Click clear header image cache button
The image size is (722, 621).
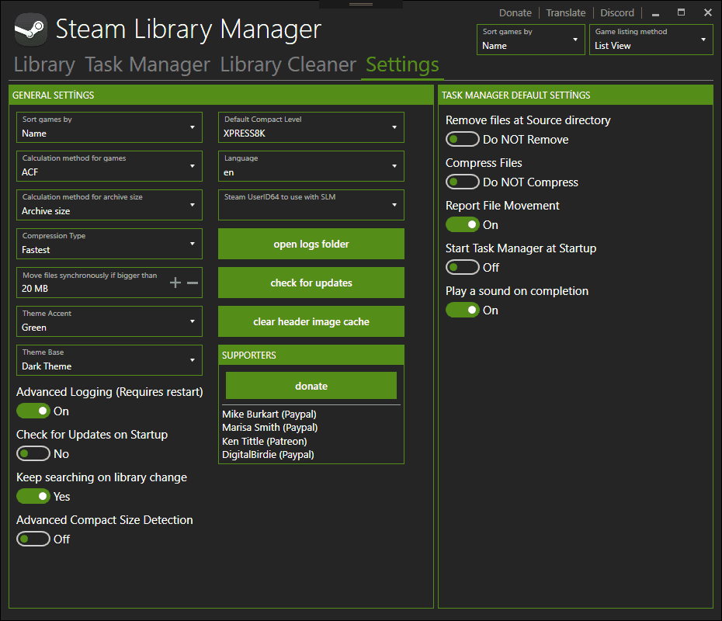coord(311,321)
